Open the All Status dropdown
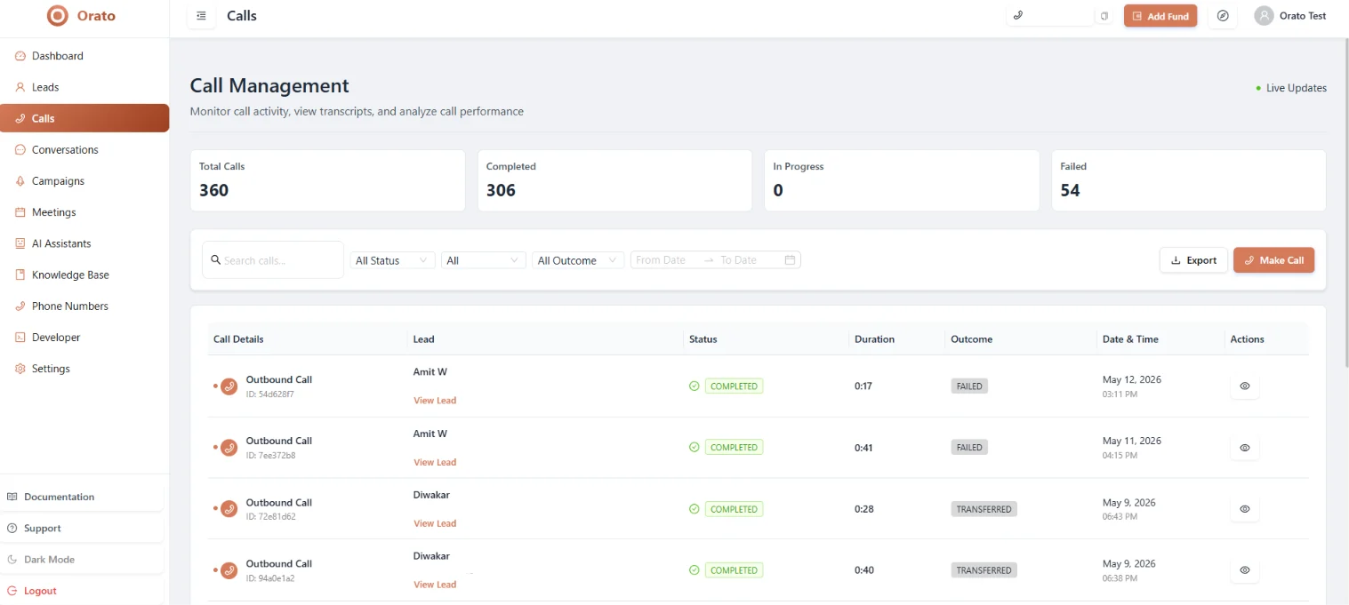Screen dimensions: 1349x605 [x=392, y=260]
